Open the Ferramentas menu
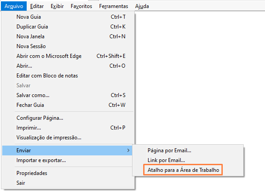 pyautogui.click(x=113, y=6)
